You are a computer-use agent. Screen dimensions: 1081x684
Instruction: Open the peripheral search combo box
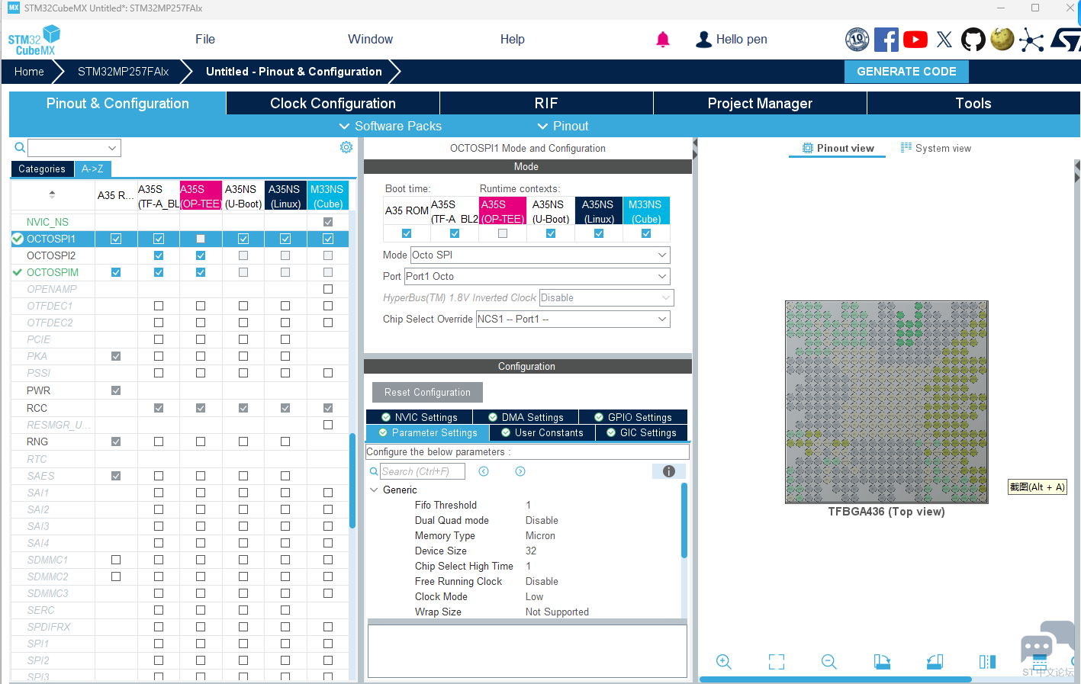[74, 148]
